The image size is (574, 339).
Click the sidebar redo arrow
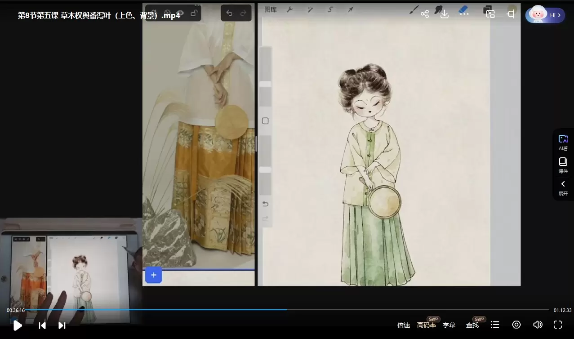265,219
